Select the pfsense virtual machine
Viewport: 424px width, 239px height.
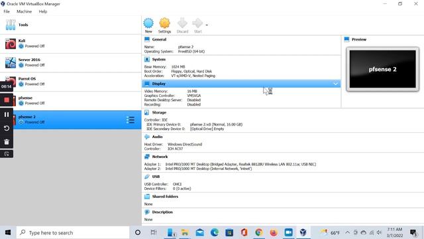[71, 101]
